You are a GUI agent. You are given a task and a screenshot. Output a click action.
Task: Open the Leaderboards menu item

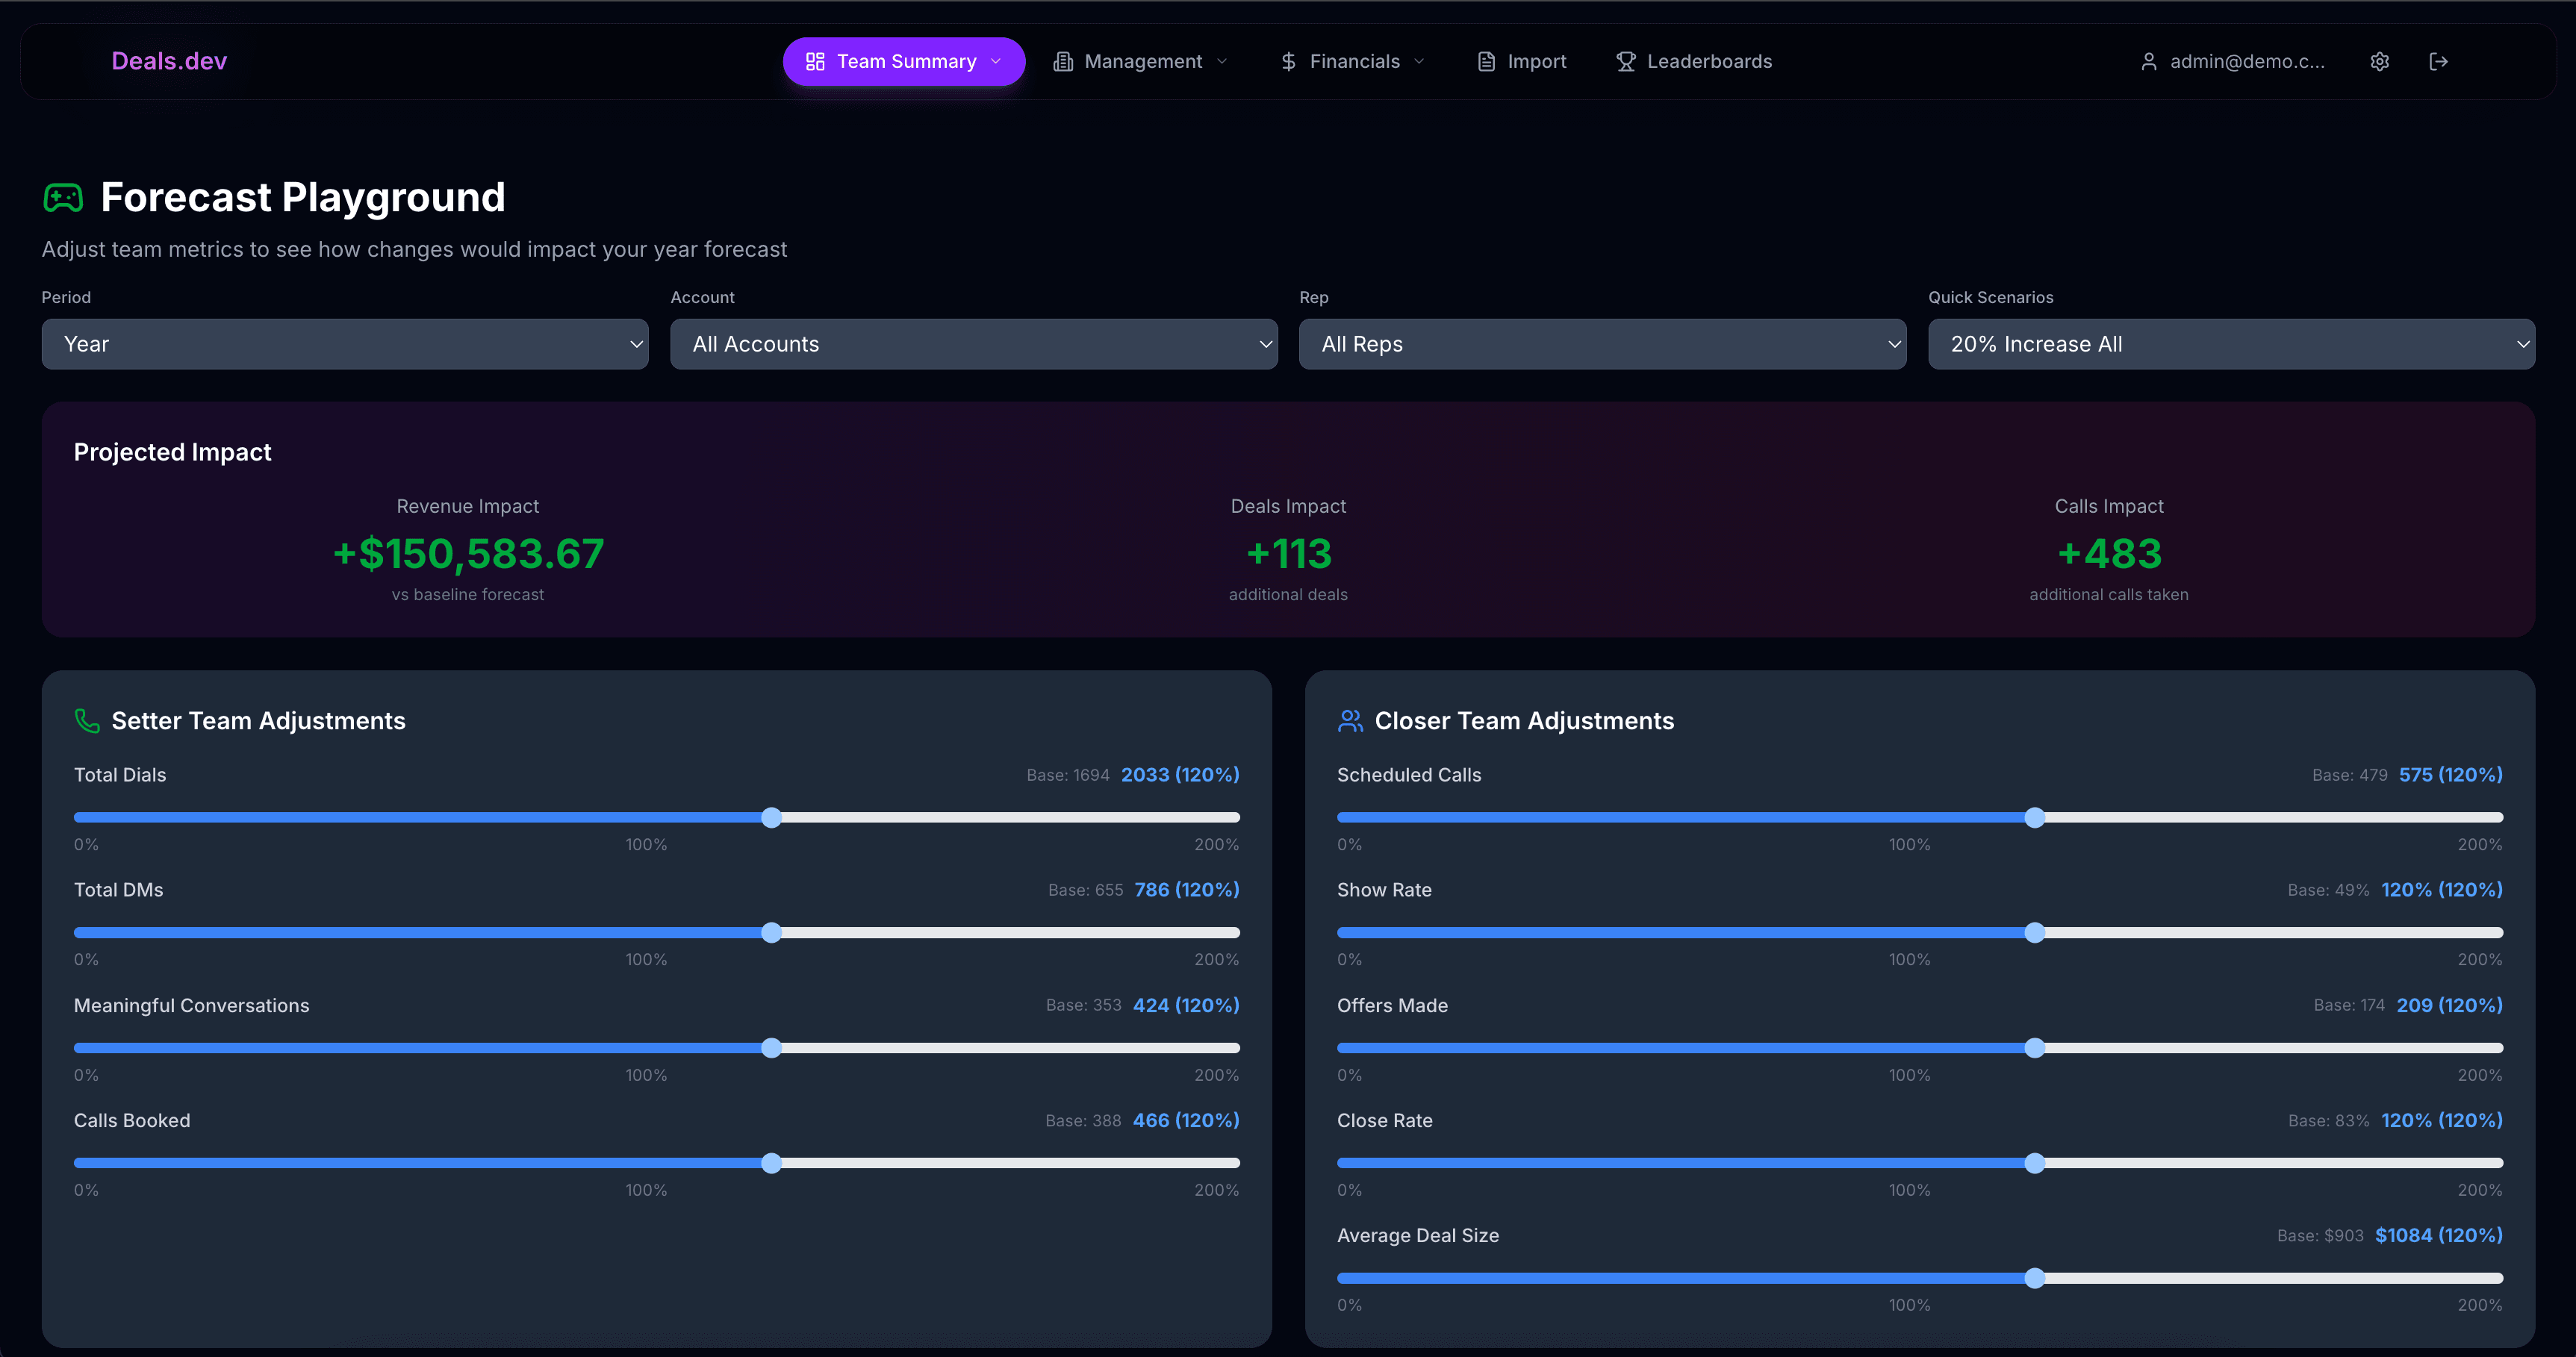coord(1710,61)
